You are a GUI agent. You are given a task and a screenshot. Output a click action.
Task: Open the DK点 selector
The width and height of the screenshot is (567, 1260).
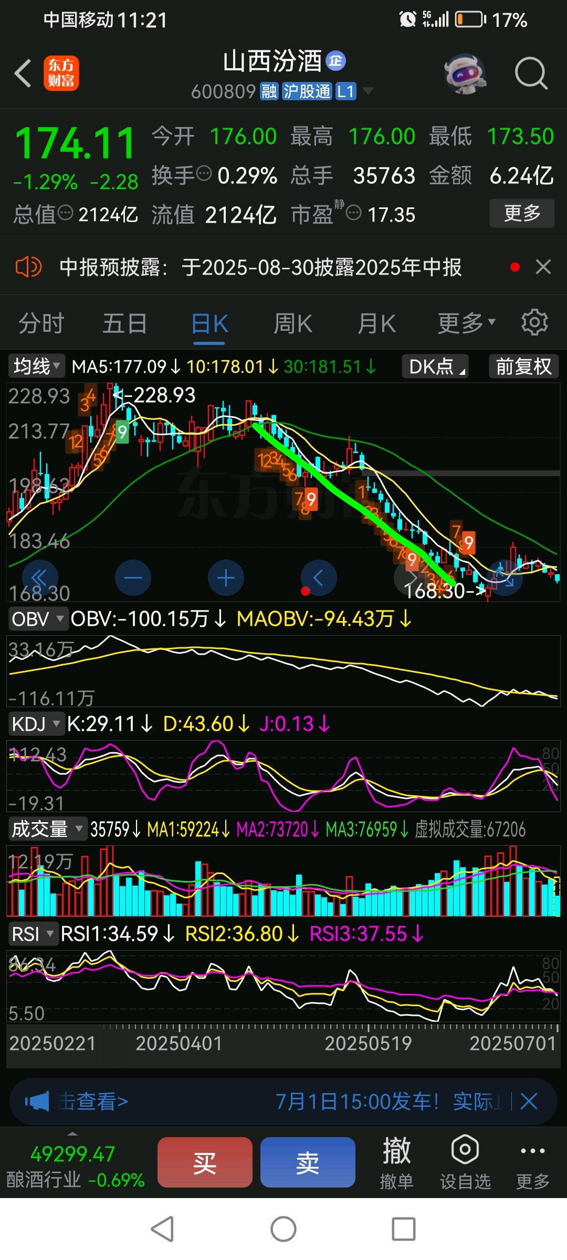(x=435, y=366)
